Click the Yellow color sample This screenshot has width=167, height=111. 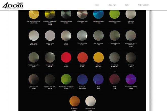click(98, 58)
